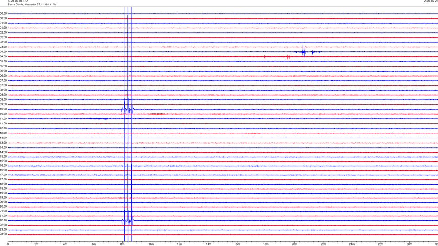This screenshot has height=246, width=438.
Task: Select the 20:00 trace time label
Action: click(3, 202)
